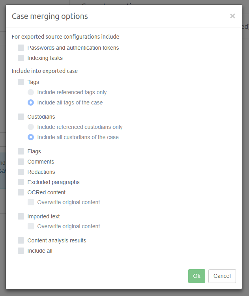The image size is (249, 296).
Task: Select Include referenced tags only
Action: click(x=31, y=92)
